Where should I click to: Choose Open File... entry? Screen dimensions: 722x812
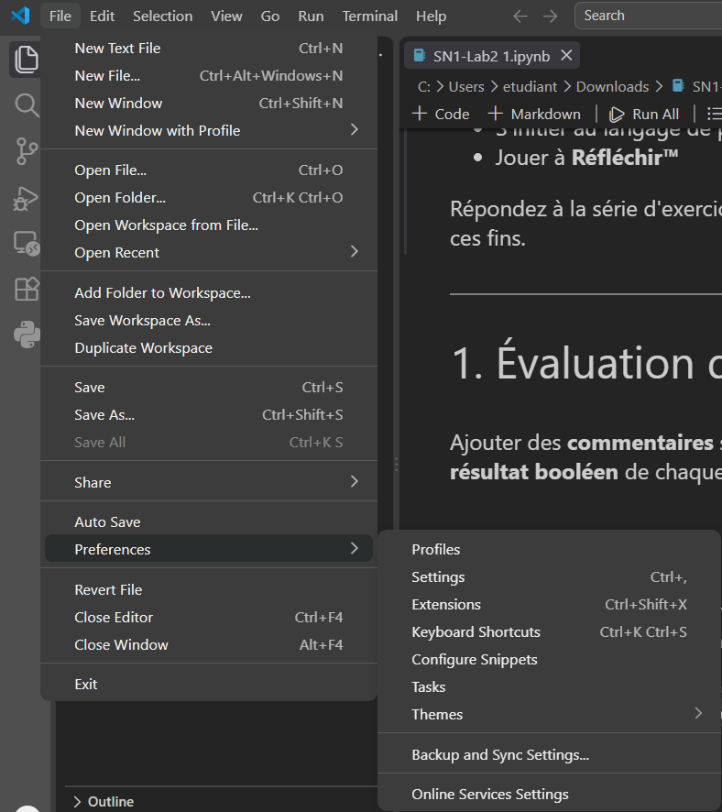209,170
